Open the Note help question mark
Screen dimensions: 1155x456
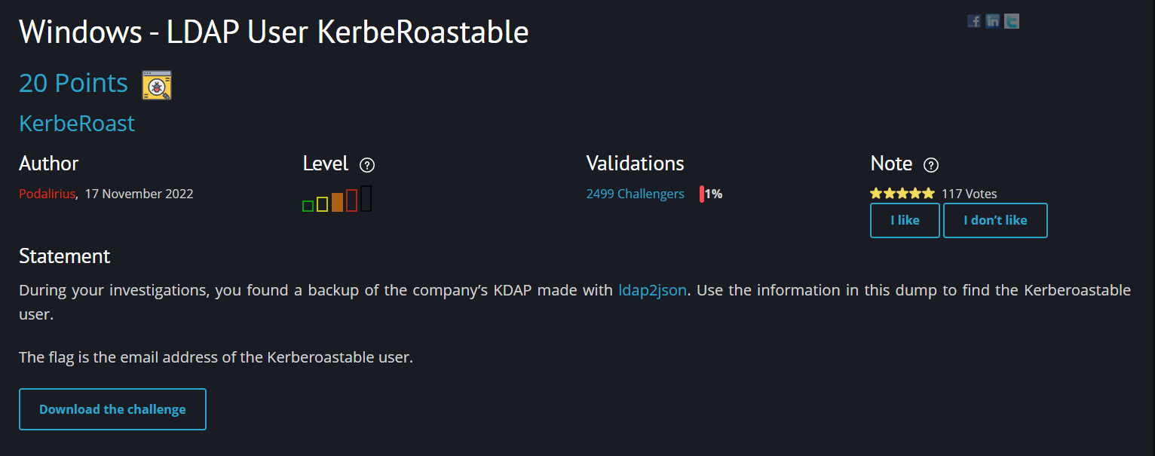click(931, 165)
